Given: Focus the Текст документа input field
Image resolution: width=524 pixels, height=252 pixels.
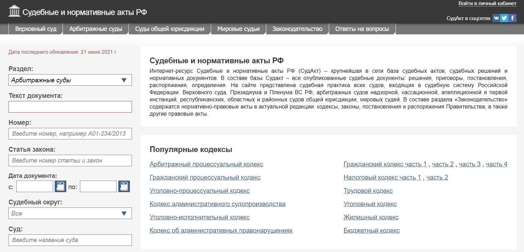Looking at the screenshot, I should 70,107.
